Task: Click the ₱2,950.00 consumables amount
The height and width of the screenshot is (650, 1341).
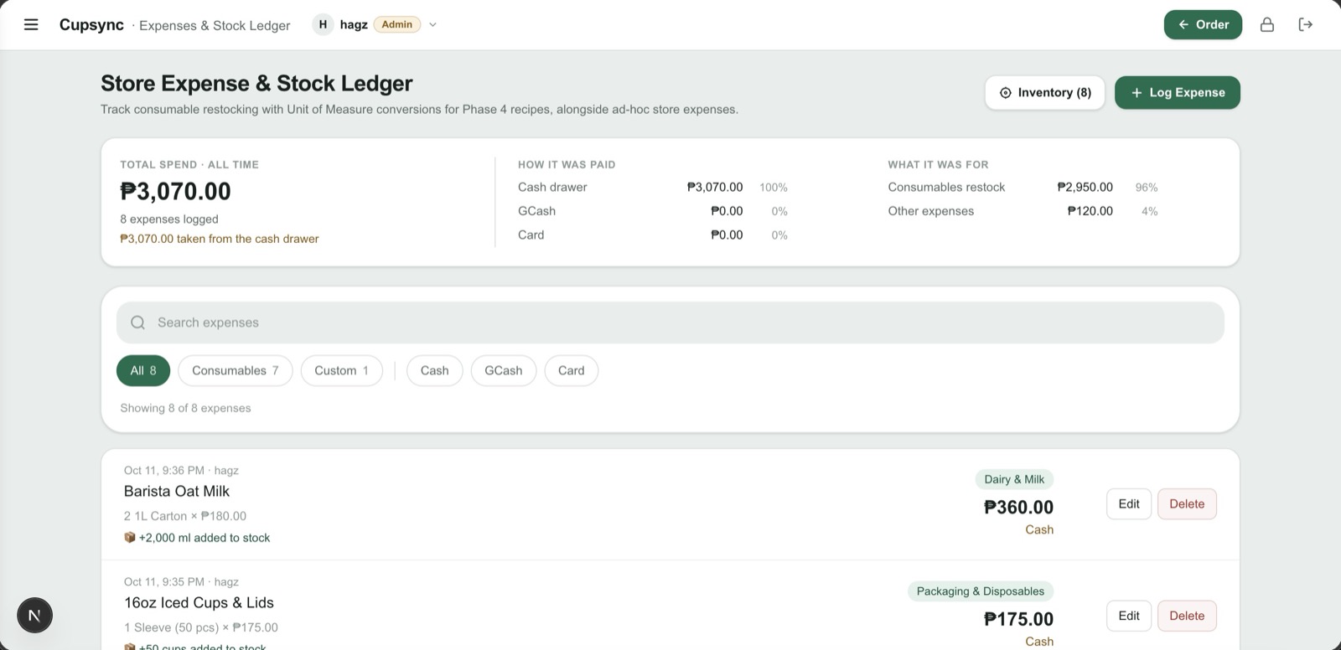Action: point(1085,188)
